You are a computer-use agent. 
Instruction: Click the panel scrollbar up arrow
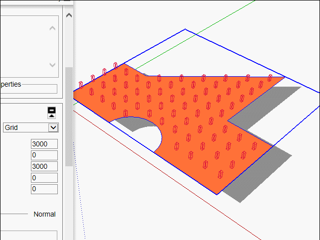[x=69, y=15]
